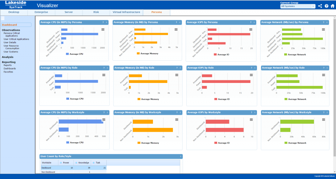
Task: Collapse the User Count by Role/Style panel
Action: pyautogui.click(x=180, y=156)
